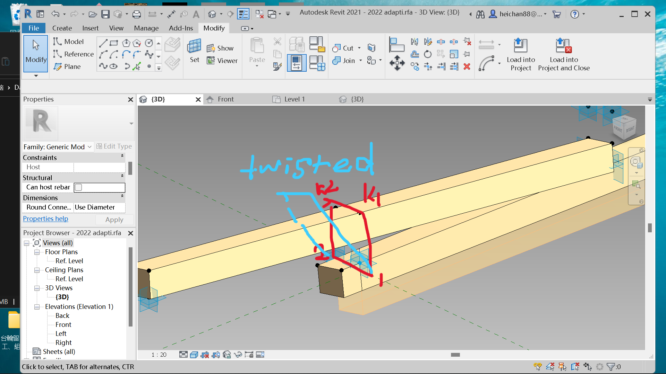Viewport: 666px width, 374px height.
Task: Activate the Move tool on the ribbon
Action: (397, 63)
